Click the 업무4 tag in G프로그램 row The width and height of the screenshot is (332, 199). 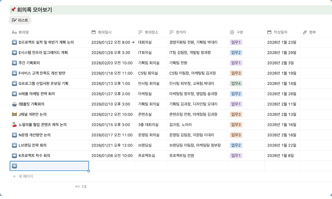(236, 84)
